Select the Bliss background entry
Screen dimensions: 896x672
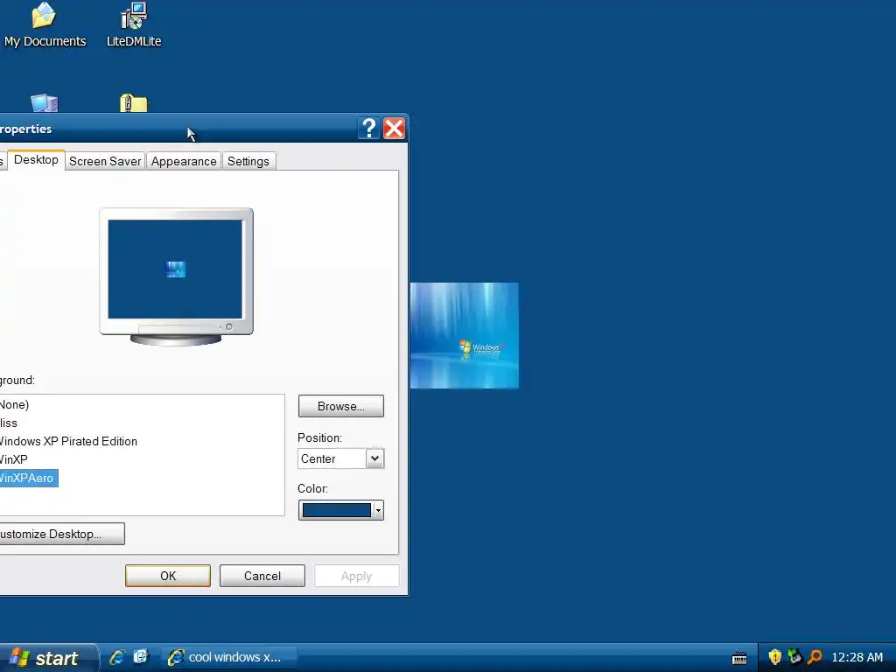[8, 423]
